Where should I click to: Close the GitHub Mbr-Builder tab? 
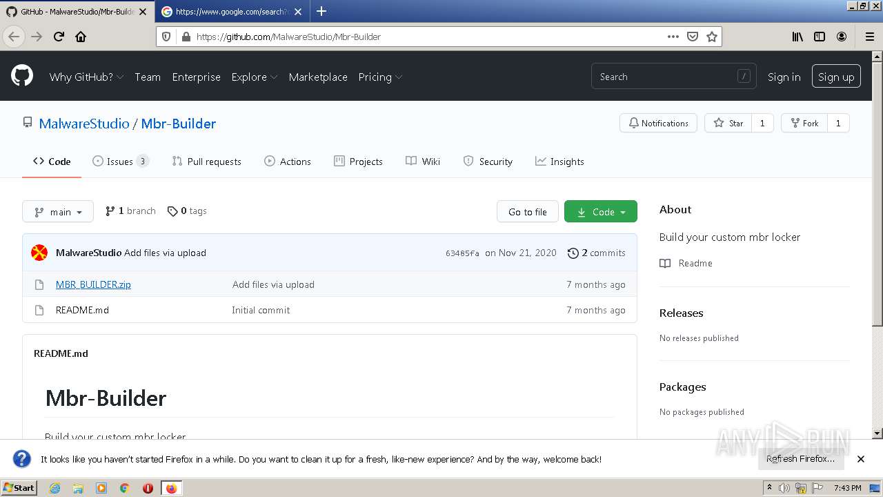(143, 12)
